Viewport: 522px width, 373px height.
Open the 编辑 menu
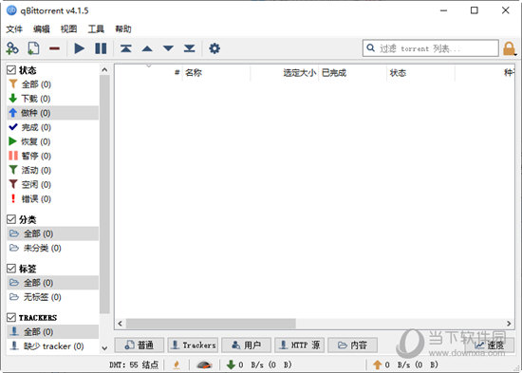[41, 29]
